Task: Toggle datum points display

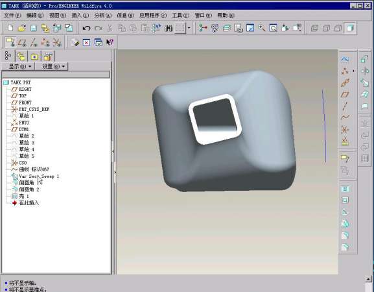Action: point(45,42)
